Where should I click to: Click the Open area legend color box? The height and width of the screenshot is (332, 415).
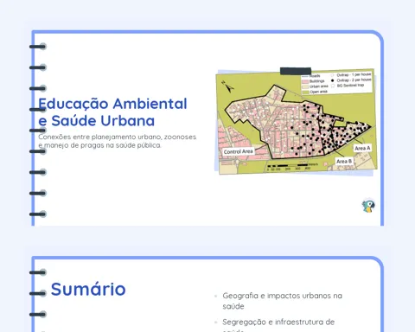pyautogui.click(x=305, y=92)
